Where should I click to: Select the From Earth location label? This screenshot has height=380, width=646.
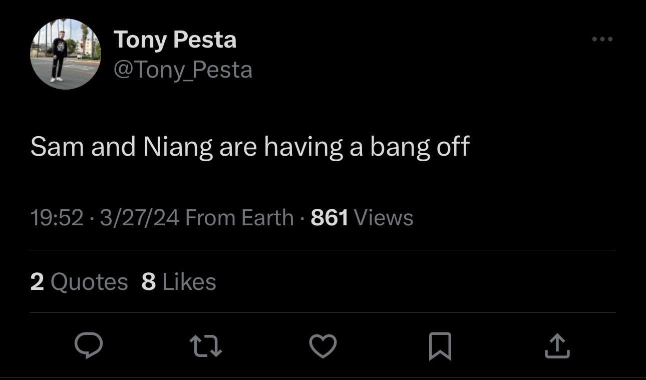tap(239, 218)
